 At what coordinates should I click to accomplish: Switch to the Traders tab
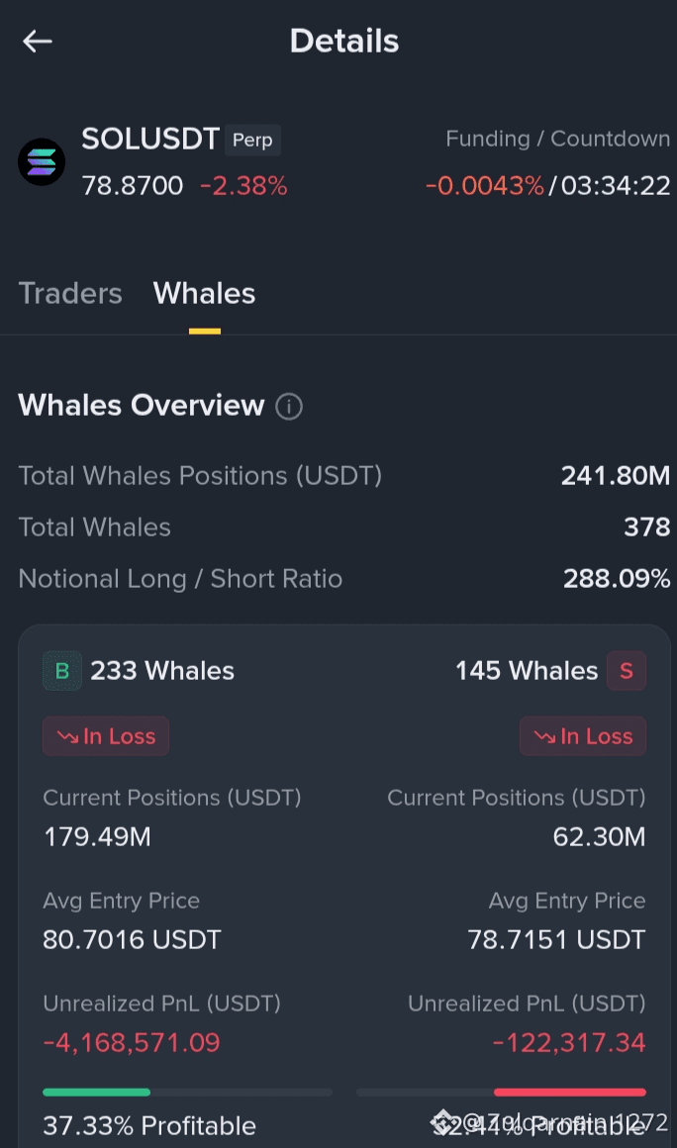70,294
